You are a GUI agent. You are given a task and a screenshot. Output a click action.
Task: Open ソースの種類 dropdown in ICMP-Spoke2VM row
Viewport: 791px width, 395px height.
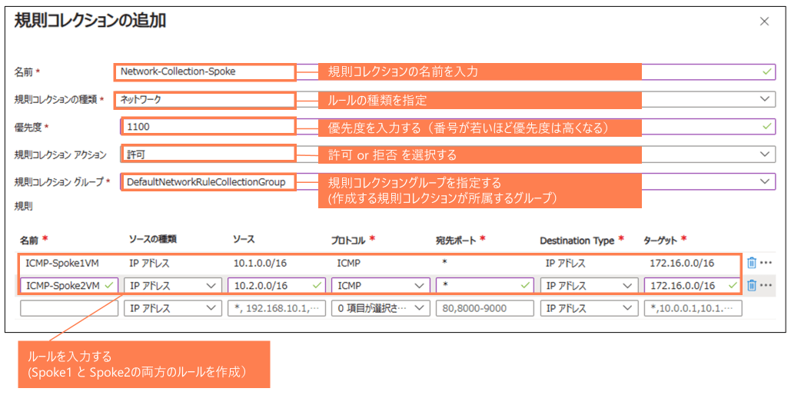coord(172,286)
